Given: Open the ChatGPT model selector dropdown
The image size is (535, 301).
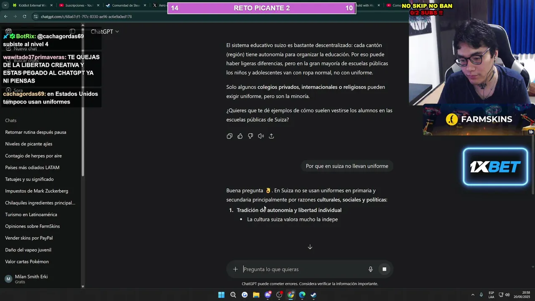Looking at the screenshot, I should [x=105, y=32].
